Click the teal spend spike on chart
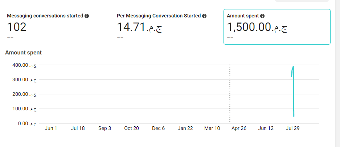Viewport: 340px width, 147px height. click(293, 91)
